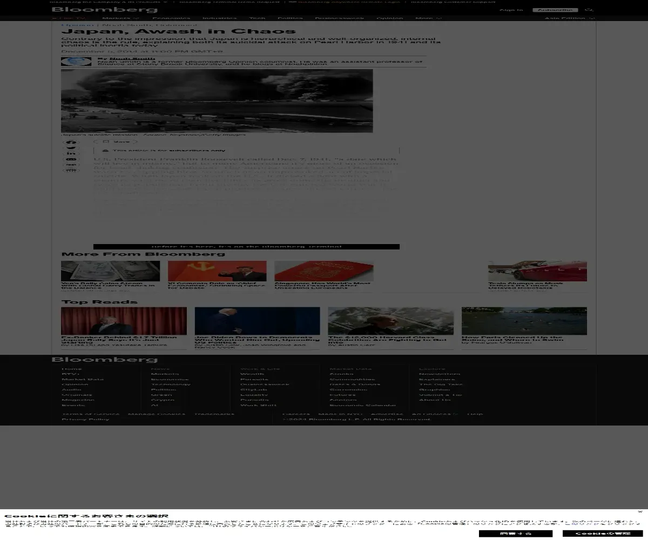The height and width of the screenshot is (540, 648).
Task: Click the Bloomberg logo in the header
Action: tap(105, 9)
